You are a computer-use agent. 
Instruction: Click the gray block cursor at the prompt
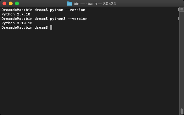tap(51, 27)
